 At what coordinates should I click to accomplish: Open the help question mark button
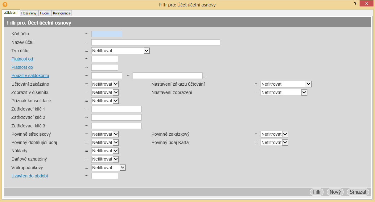[355, 3]
